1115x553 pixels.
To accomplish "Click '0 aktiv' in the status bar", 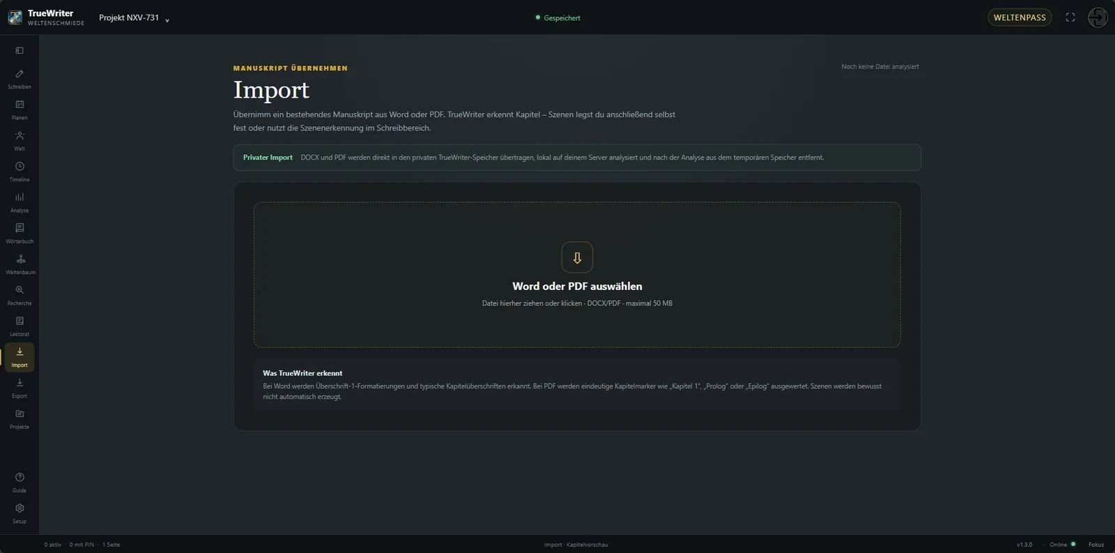I will (x=53, y=545).
